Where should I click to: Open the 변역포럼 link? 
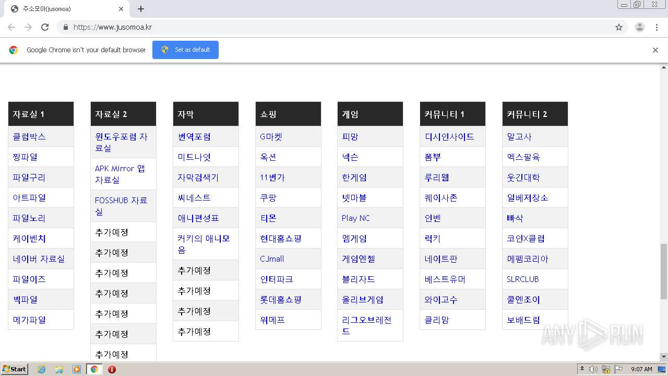(194, 136)
